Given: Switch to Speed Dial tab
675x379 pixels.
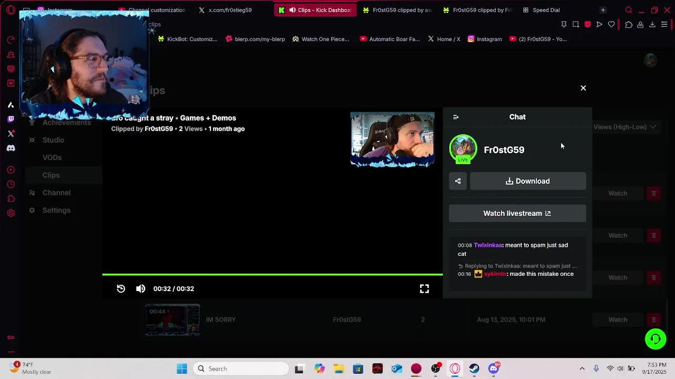Looking at the screenshot, I should pos(546,10).
